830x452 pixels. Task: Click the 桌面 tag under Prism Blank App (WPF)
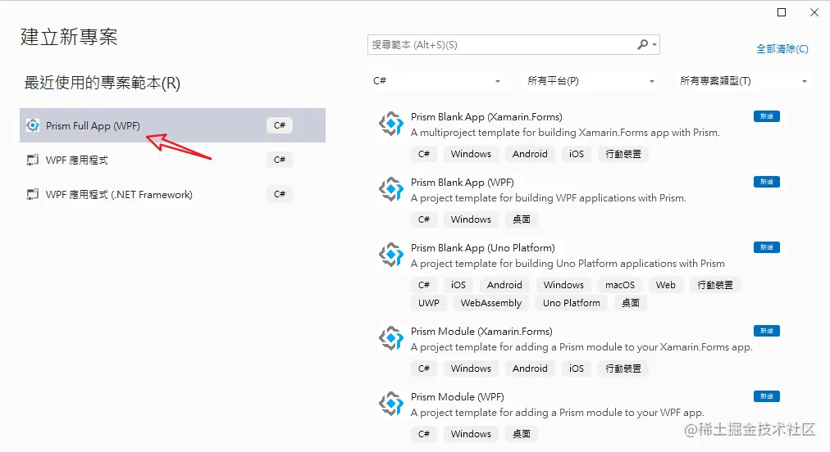pyautogui.click(x=522, y=219)
